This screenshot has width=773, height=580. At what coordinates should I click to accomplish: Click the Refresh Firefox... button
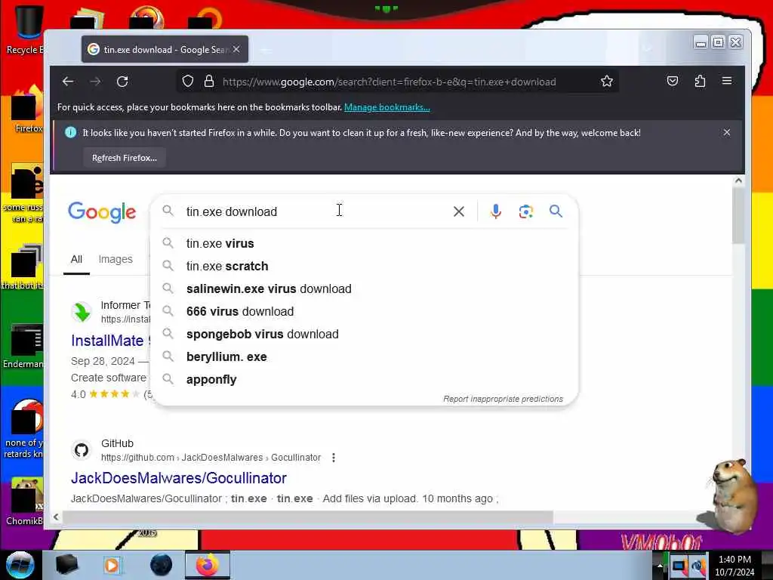125,158
